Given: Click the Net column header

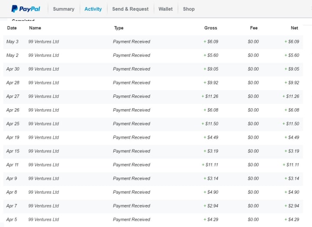Looking at the screenshot, I should [x=295, y=28].
